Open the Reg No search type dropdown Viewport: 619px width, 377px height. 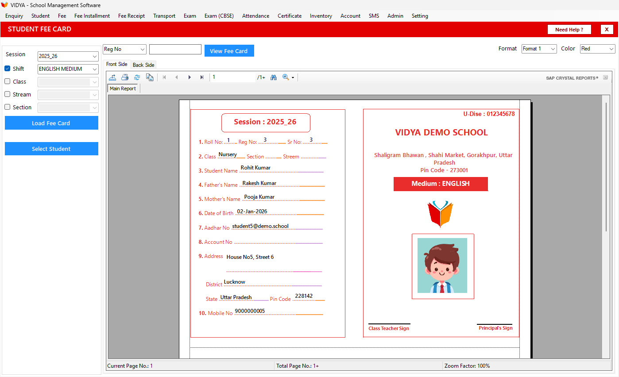tap(124, 49)
